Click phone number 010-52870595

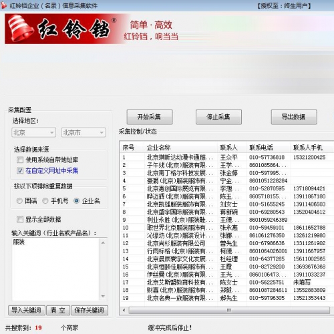tap(267, 188)
